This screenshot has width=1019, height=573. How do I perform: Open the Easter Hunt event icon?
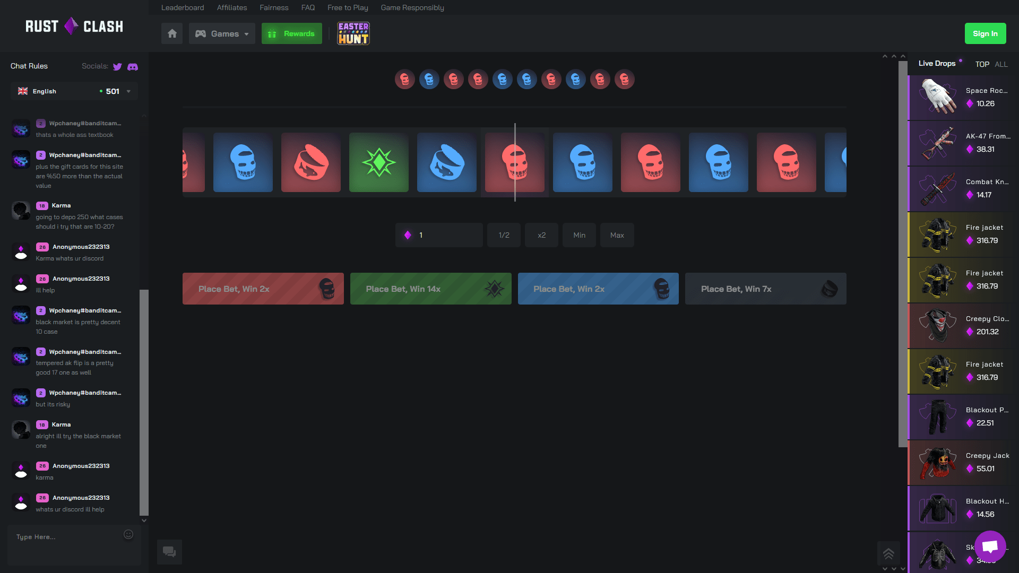tap(353, 33)
